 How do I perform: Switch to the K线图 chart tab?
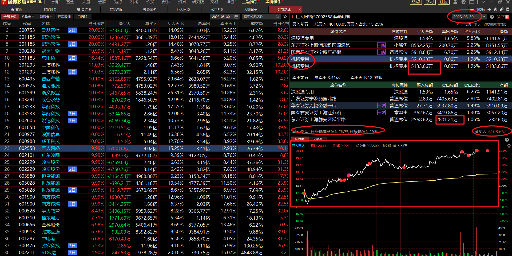point(317,139)
